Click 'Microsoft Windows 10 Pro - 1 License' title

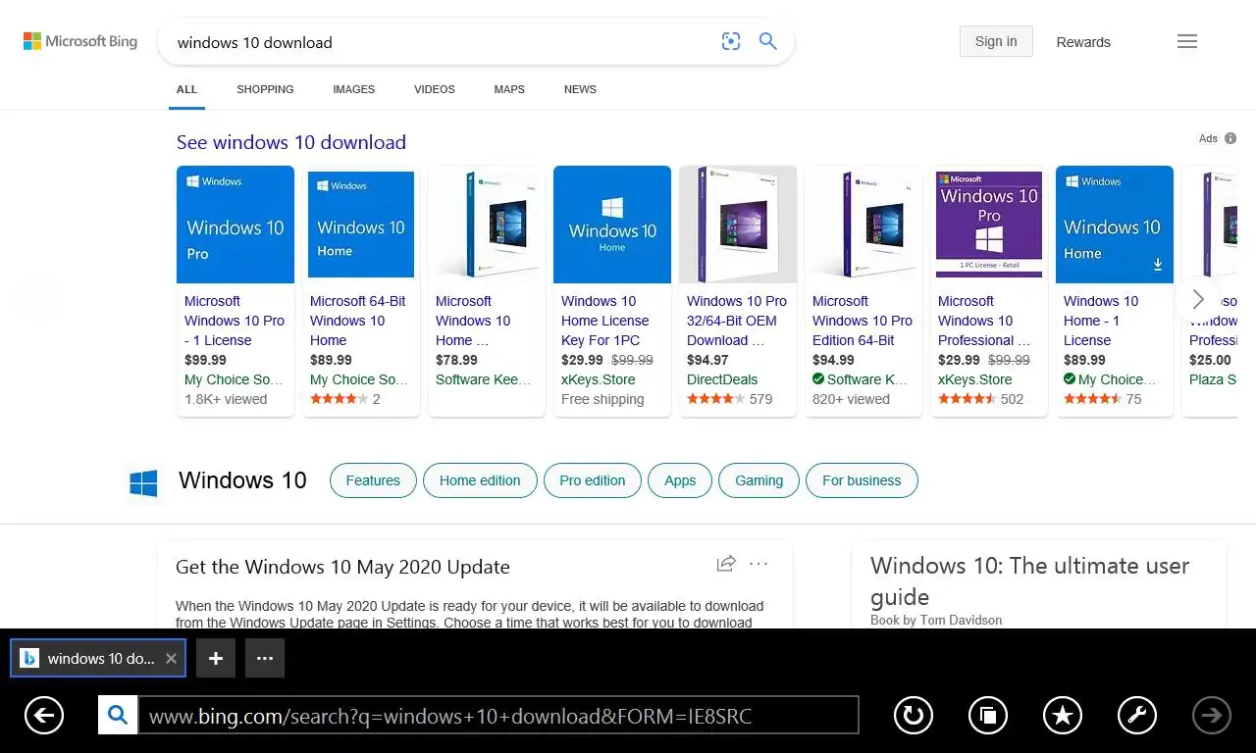point(235,321)
